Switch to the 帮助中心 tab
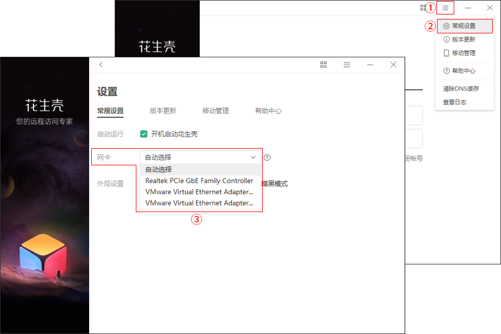This screenshot has height=334, width=501. pyautogui.click(x=268, y=111)
